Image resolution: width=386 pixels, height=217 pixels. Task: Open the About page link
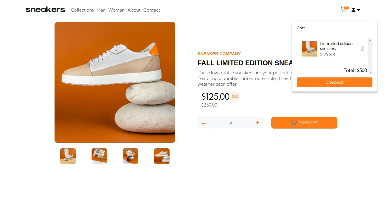tap(134, 10)
